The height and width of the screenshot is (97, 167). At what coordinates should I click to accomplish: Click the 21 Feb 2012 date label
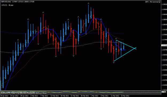tap(75, 96)
